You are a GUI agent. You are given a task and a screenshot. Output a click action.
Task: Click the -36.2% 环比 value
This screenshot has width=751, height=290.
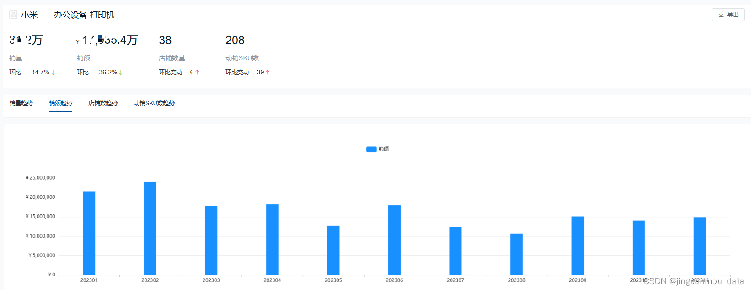click(107, 72)
